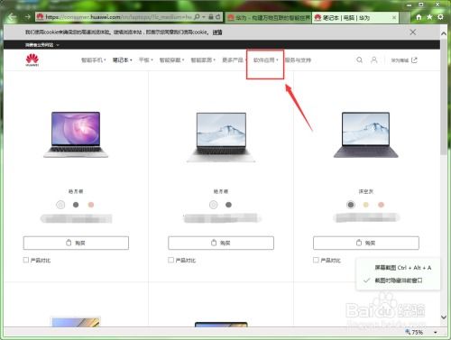This screenshot has height=340, width=451.
Task: Select pink swatch on purple-screen laptop card
Action: (91, 205)
